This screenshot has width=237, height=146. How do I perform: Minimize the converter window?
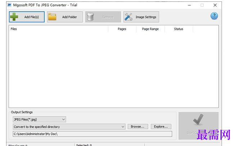(190, 5)
